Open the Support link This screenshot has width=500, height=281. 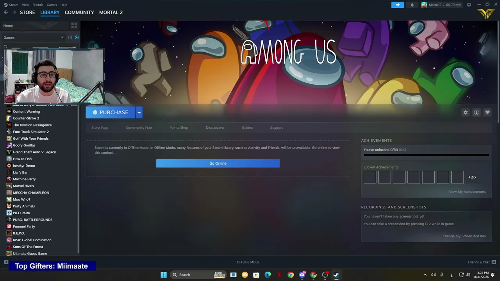[x=277, y=128]
